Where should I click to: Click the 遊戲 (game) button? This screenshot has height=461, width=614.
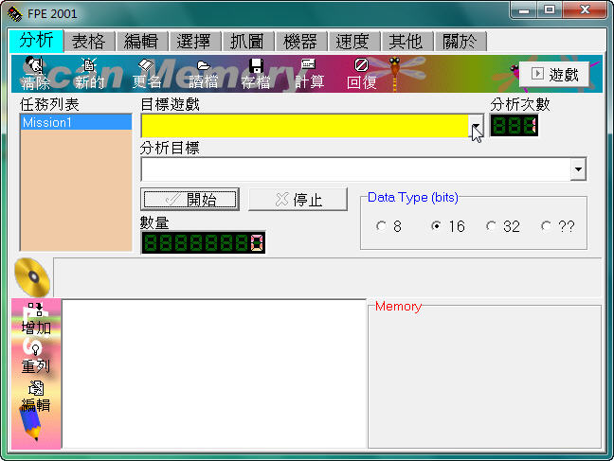(x=554, y=74)
